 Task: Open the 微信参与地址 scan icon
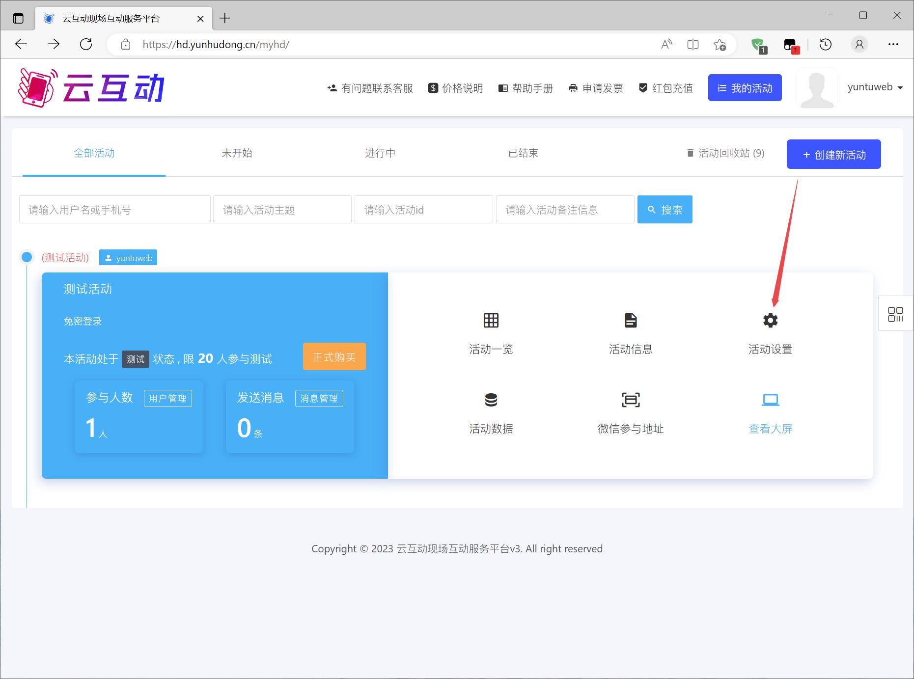(x=631, y=400)
